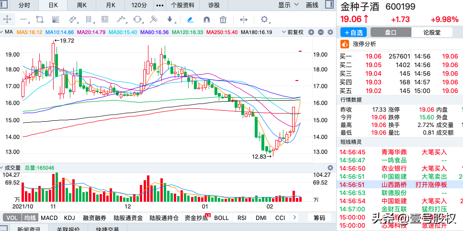Expand more indicators arrow after CCI
This screenshot has height=231, width=463.
[x=294, y=218]
